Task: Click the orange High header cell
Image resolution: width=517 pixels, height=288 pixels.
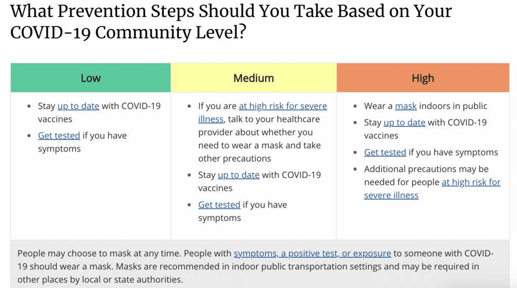Action: click(423, 78)
